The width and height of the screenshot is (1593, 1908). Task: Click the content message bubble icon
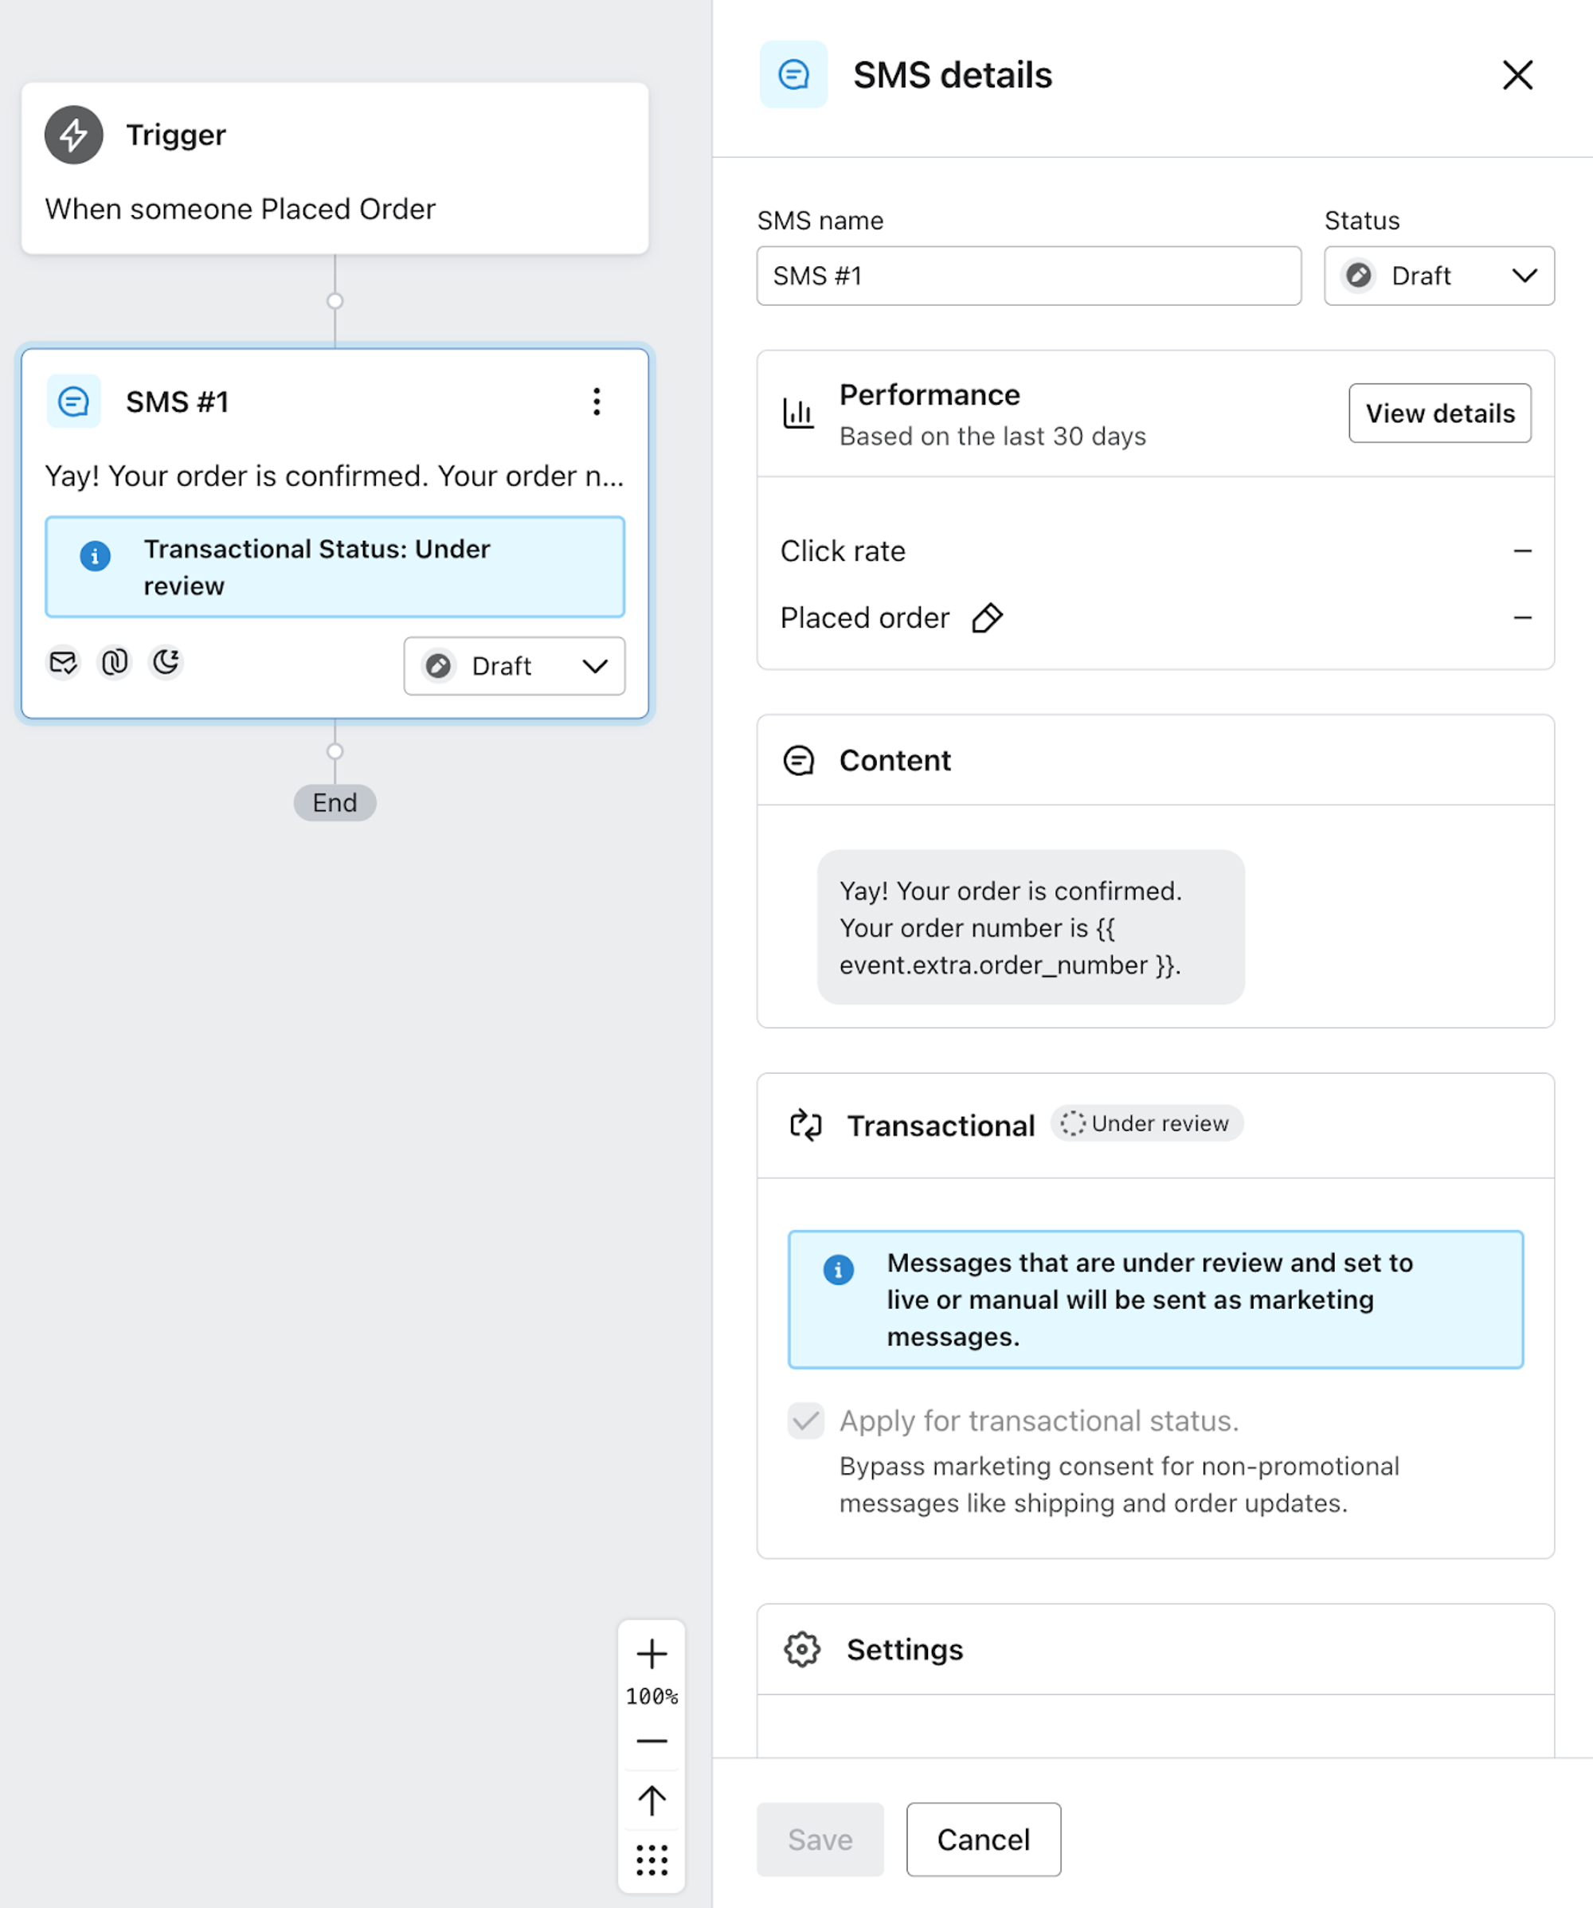pos(799,761)
